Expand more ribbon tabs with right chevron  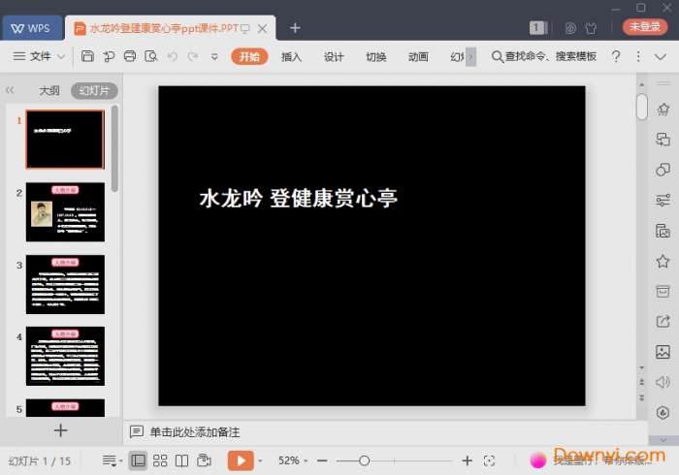click(x=471, y=56)
